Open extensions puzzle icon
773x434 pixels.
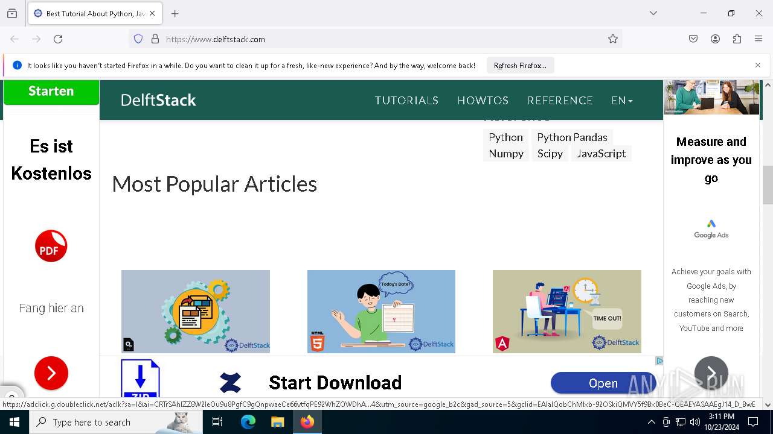737,39
